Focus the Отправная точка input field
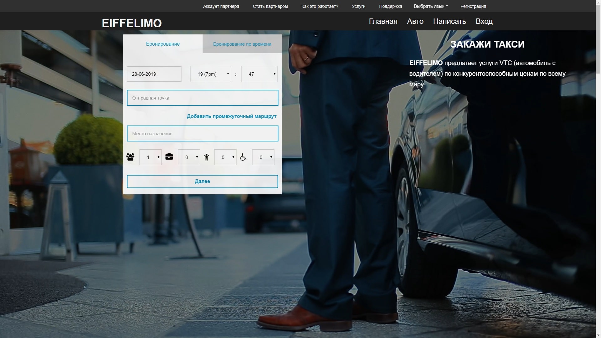Image resolution: width=601 pixels, height=338 pixels. click(203, 98)
